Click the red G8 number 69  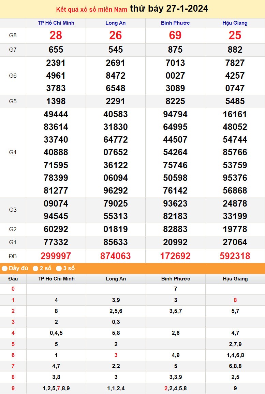(x=175, y=36)
